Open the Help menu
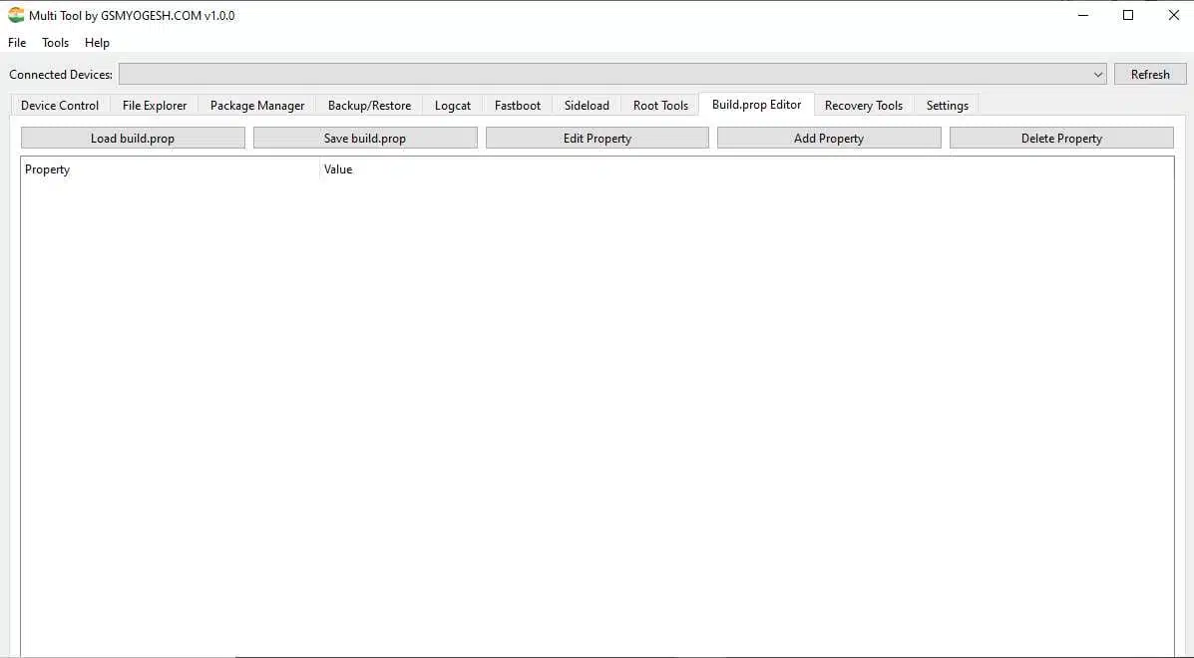Screen dimensions: 1194x658 coord(98,43)
